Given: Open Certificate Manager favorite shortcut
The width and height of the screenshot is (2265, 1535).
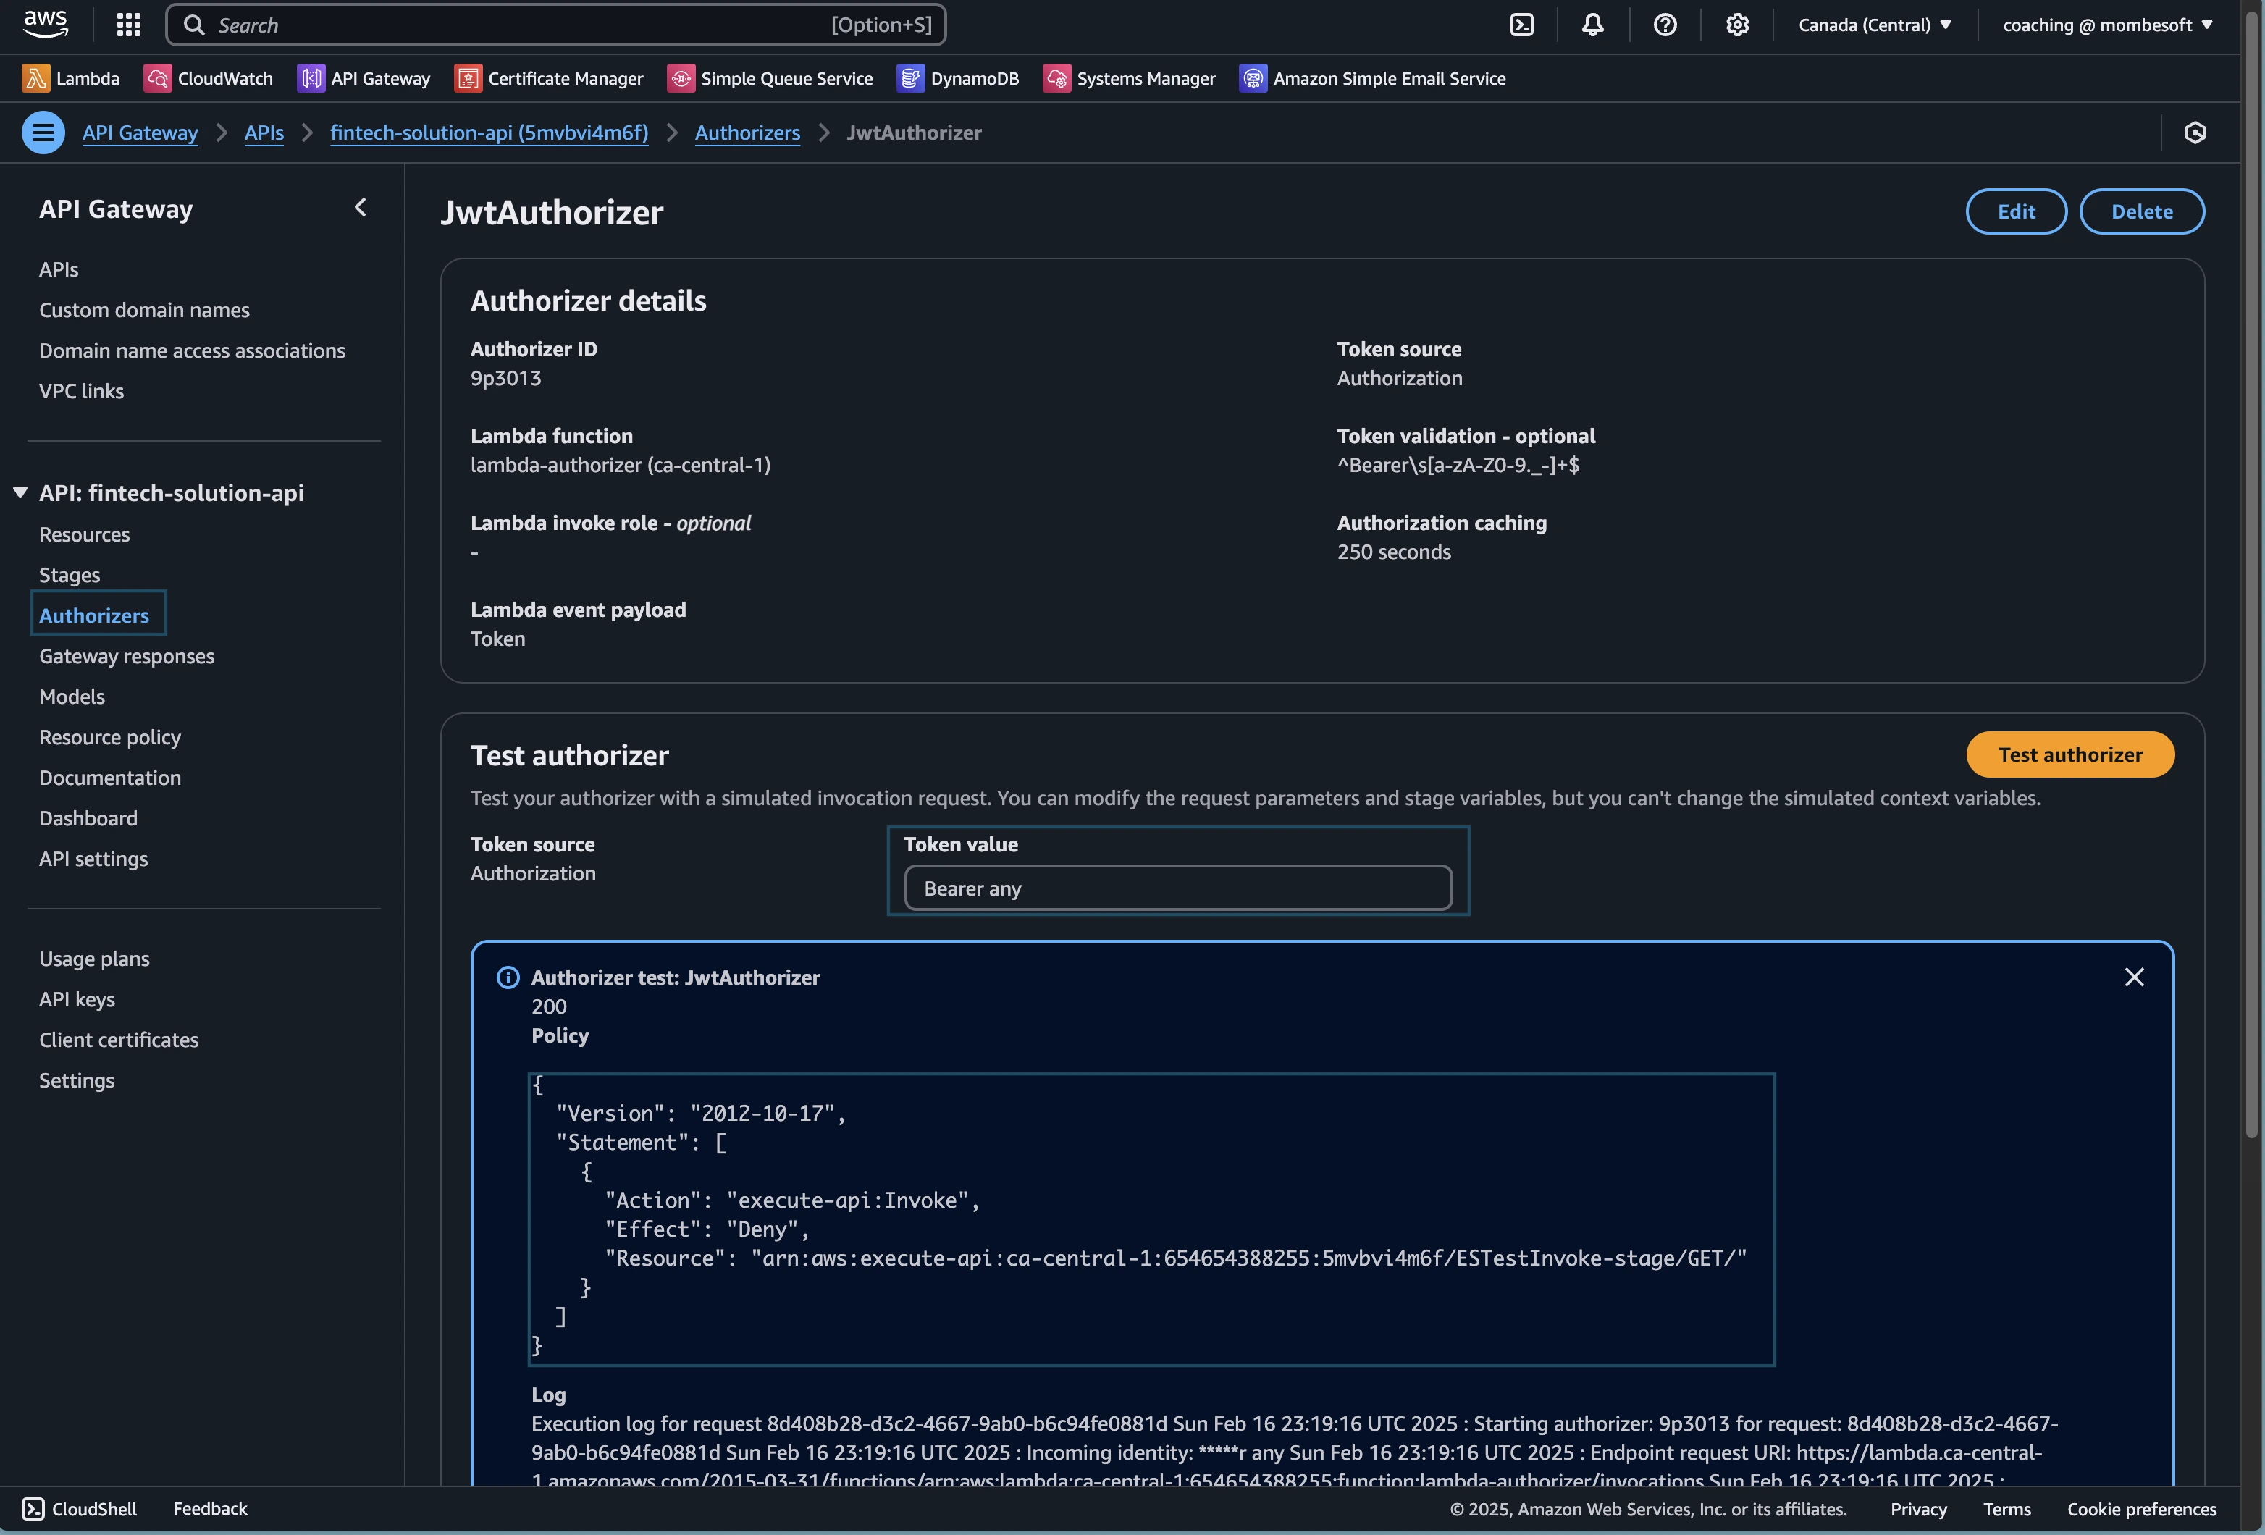Looking at the screenshot, I should (x=549, y=78).
